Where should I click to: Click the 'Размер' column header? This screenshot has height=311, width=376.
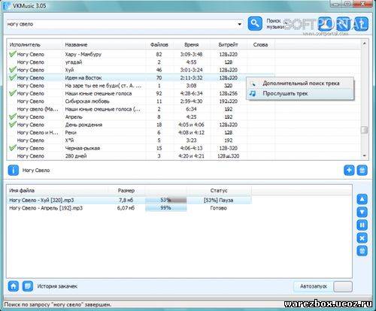point(126,190)
